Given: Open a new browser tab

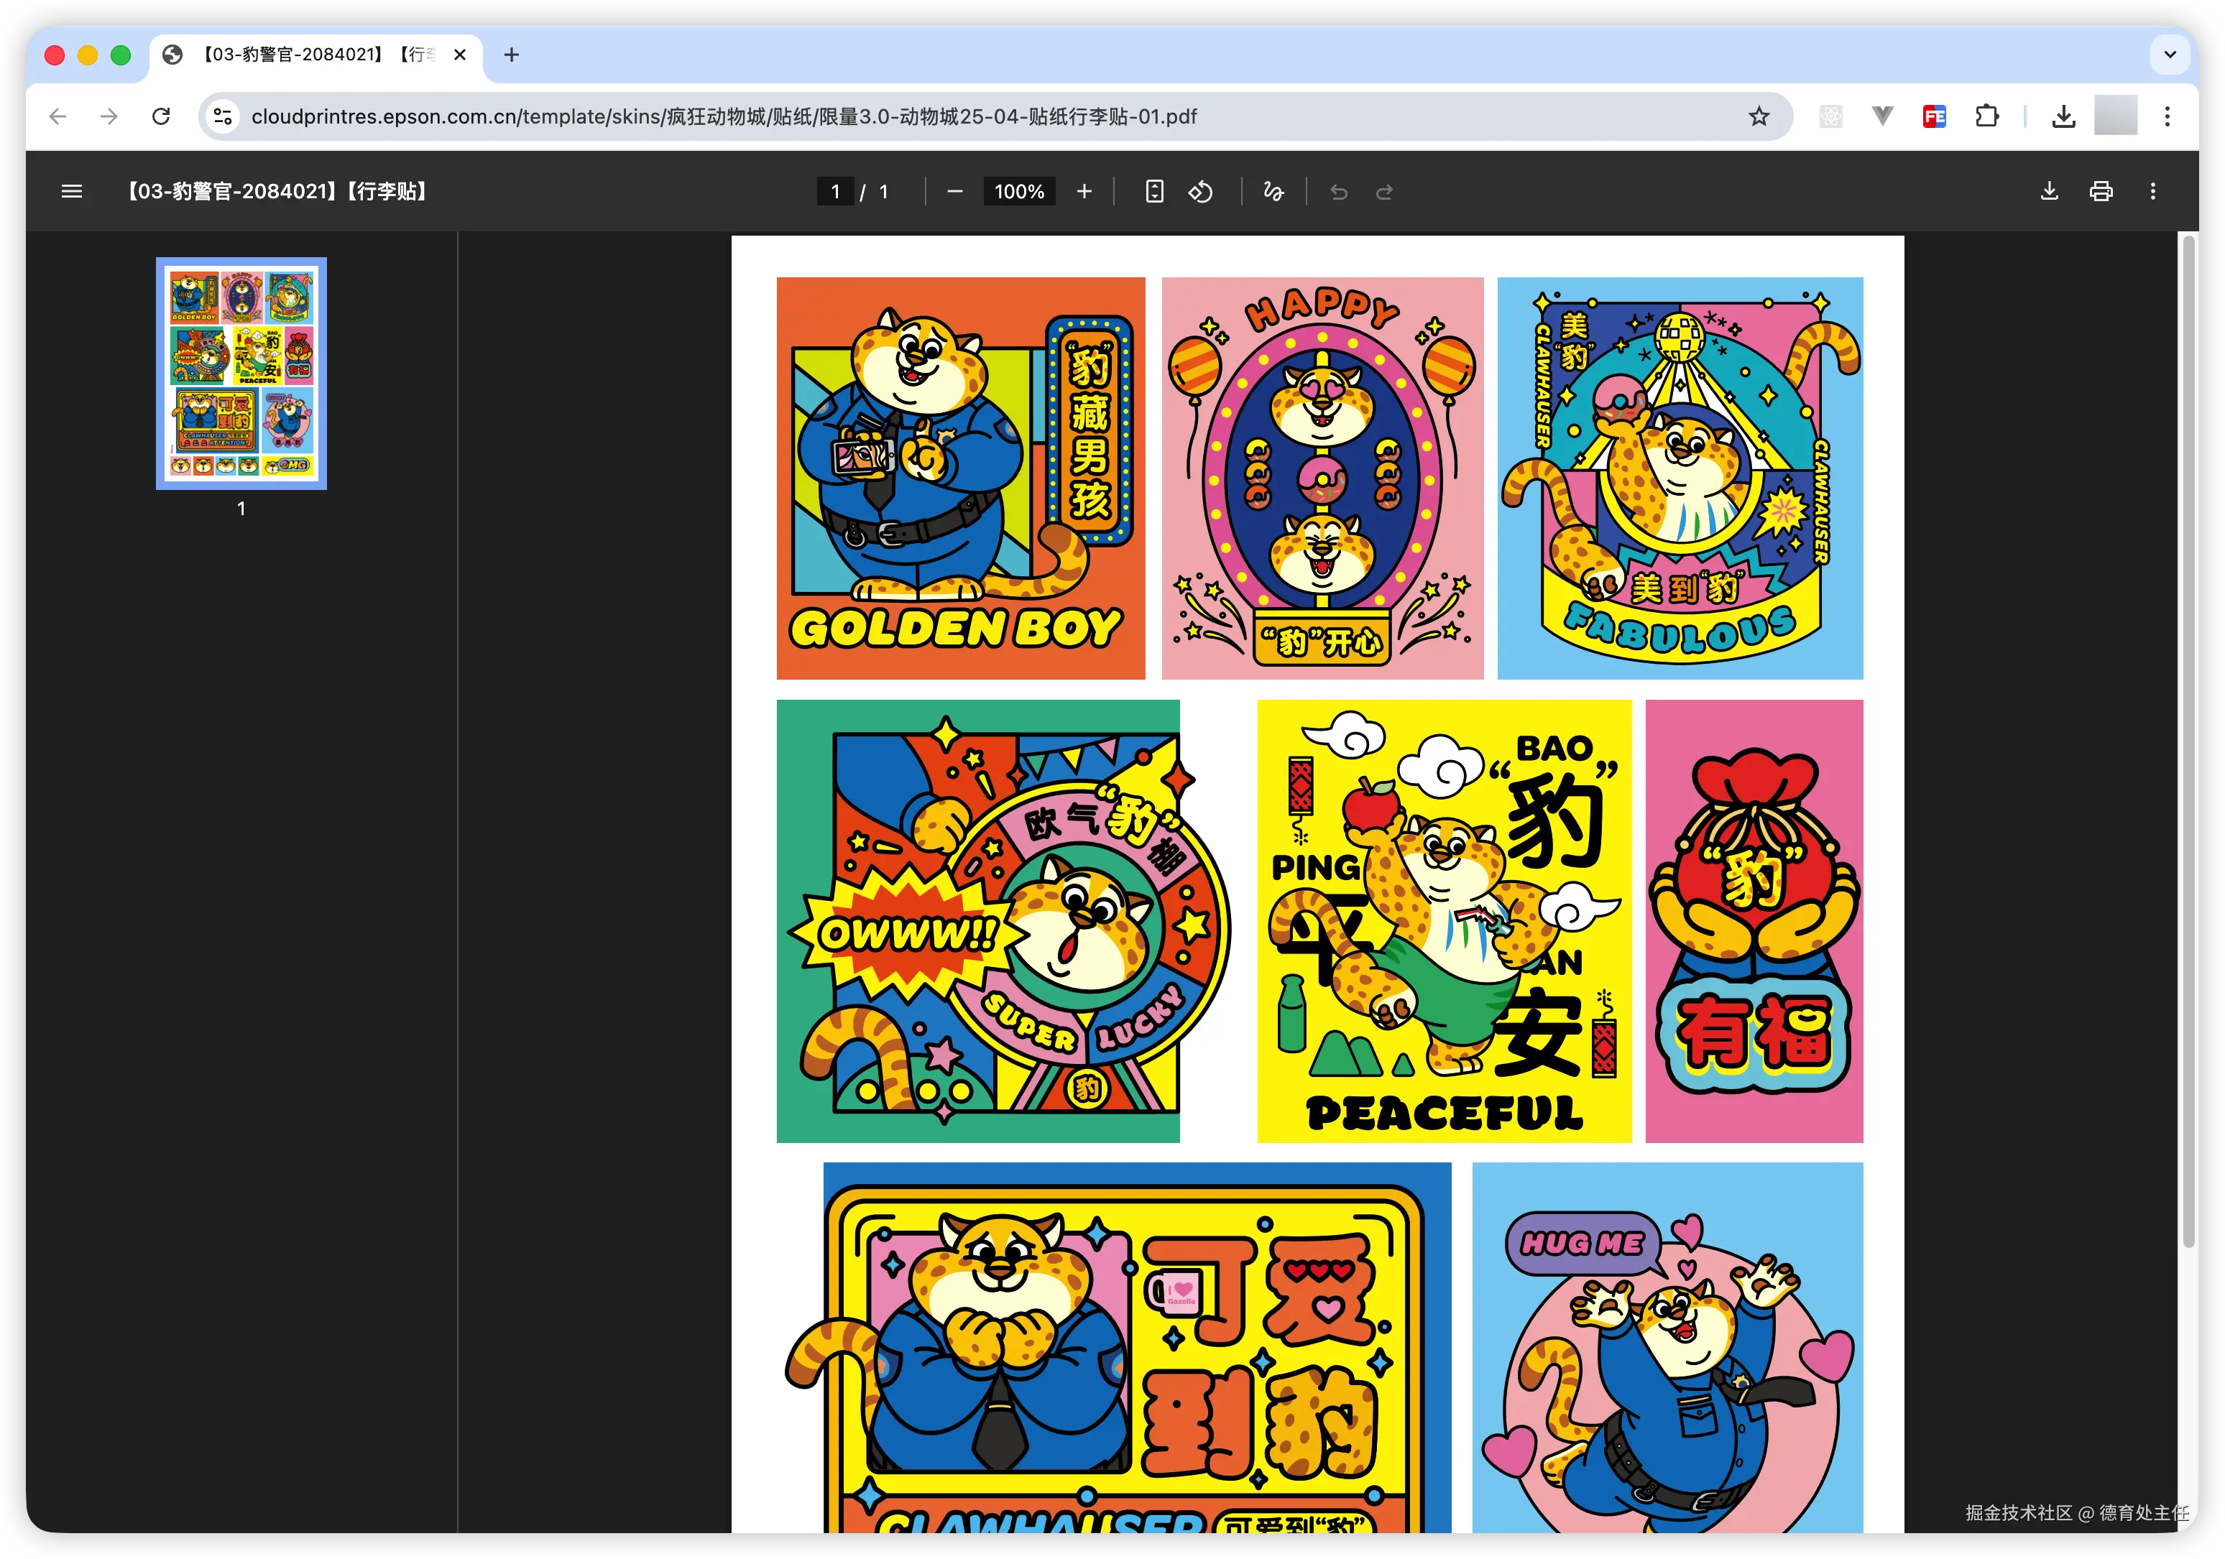Looking at the screenshot, I should 512,55.
